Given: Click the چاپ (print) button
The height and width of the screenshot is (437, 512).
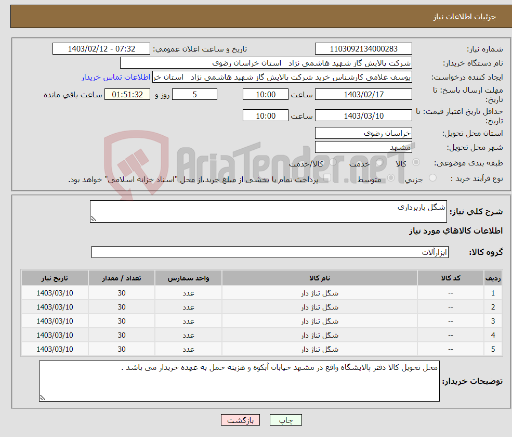Looking at the screenshot, I should 286,420.
